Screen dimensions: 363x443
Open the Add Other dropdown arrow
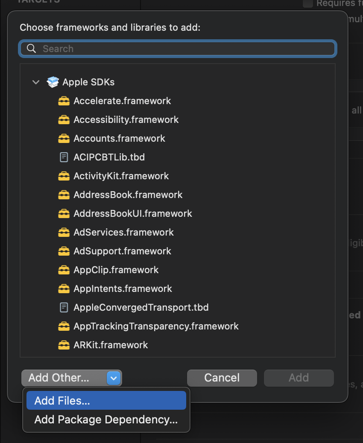coord(114,378)
